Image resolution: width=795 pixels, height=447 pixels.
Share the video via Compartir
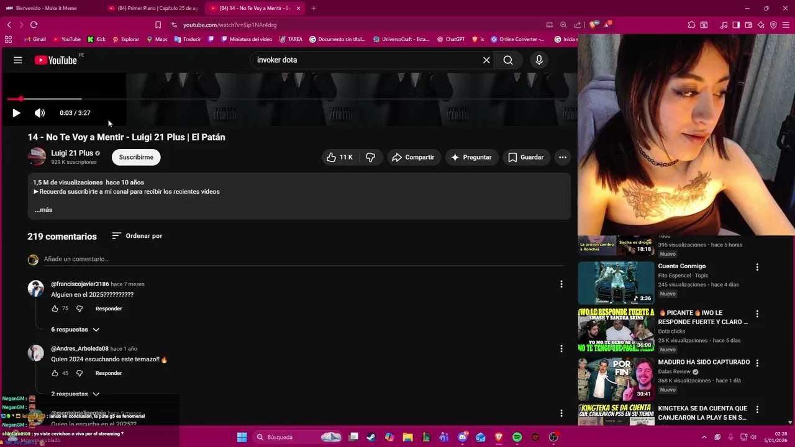click(413, 157)
